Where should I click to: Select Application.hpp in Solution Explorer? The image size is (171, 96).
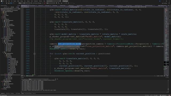coord(10,45)
